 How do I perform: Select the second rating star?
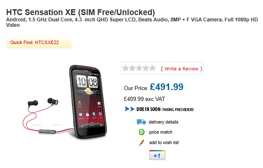[132, 68]
